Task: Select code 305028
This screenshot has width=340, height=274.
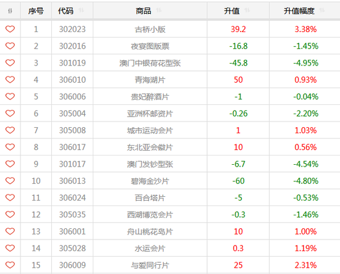Action: click(72, 249)
